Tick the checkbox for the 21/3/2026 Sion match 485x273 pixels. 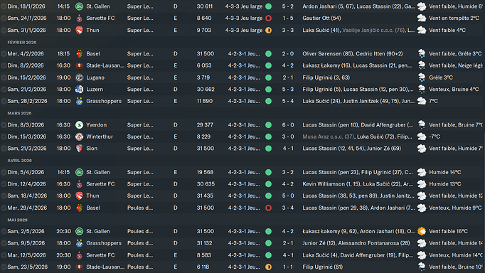point(4,149)
